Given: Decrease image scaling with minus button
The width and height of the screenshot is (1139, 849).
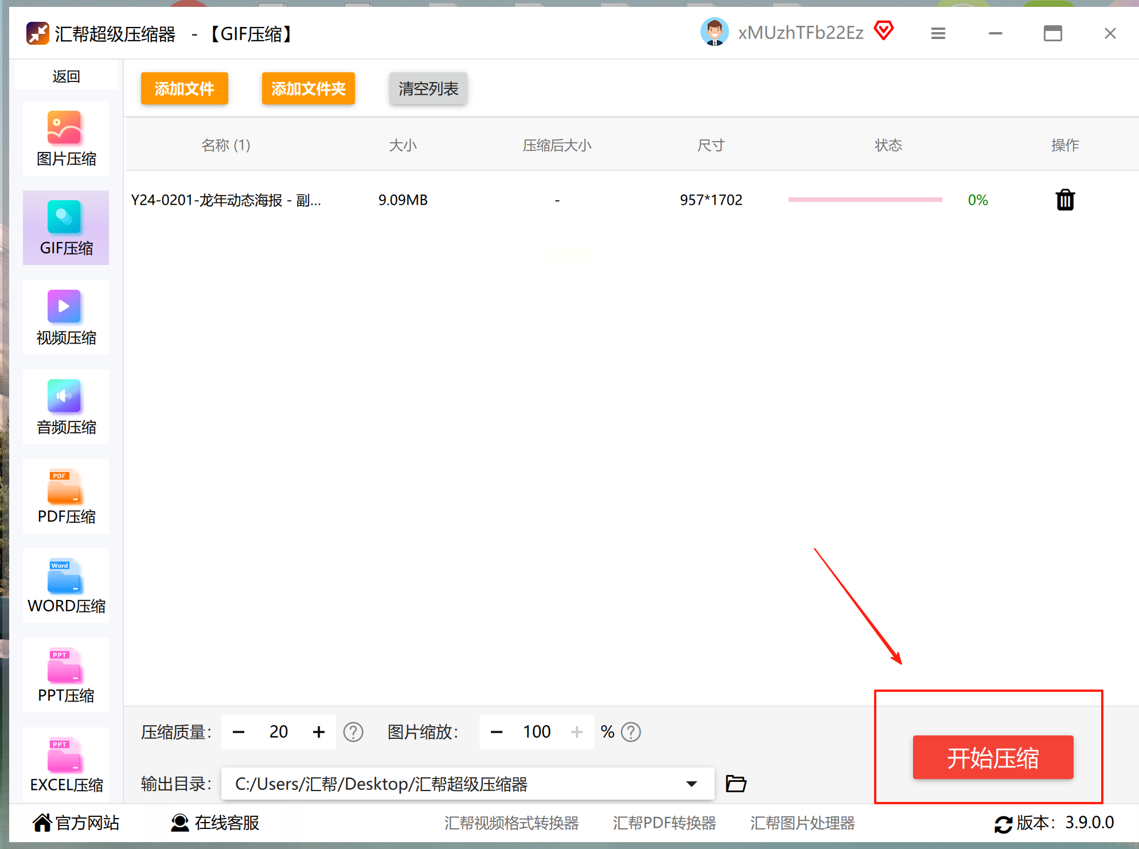Looking at the screenshot, I should (x=497, y=732).
